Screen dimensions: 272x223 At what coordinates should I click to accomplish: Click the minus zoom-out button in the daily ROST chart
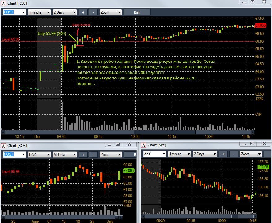93,155
